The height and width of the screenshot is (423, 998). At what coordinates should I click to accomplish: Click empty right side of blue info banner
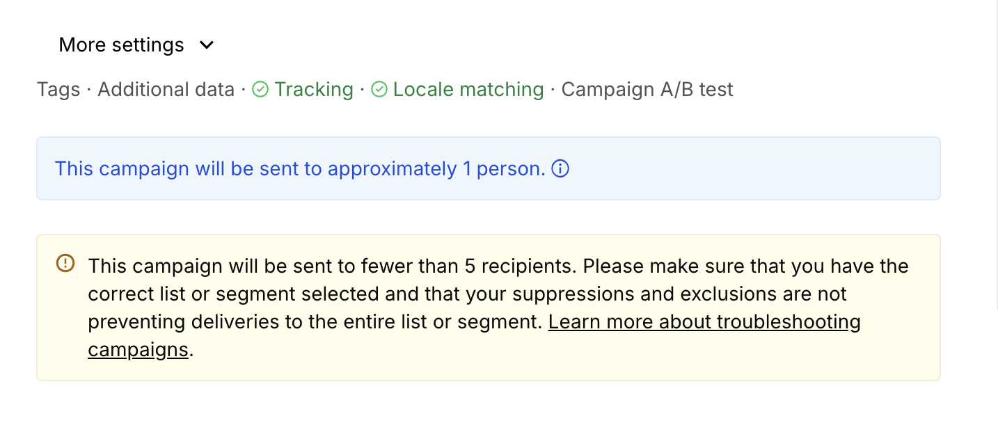coord(766,169)
